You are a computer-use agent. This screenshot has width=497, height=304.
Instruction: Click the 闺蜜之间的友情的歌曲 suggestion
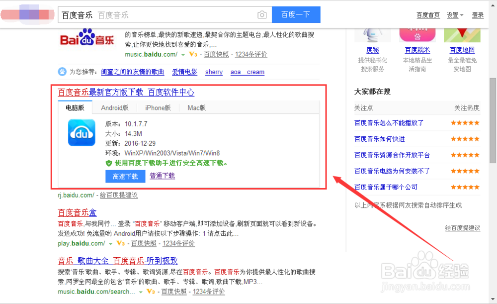[133, 72]
